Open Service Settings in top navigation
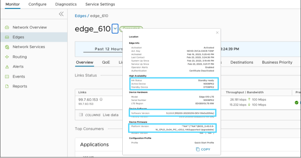The width and height of the screenshot is (301, 158). click(100, 4)
